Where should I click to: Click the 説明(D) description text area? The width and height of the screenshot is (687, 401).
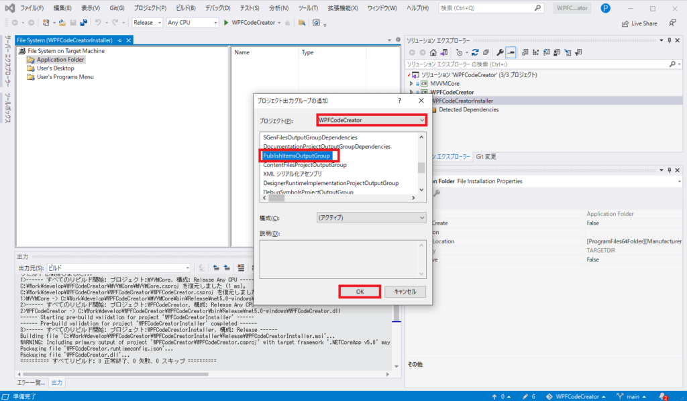point(343,259)
